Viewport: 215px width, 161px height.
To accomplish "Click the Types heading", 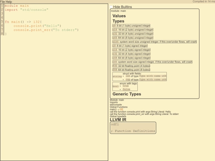I will click(118, 21).
